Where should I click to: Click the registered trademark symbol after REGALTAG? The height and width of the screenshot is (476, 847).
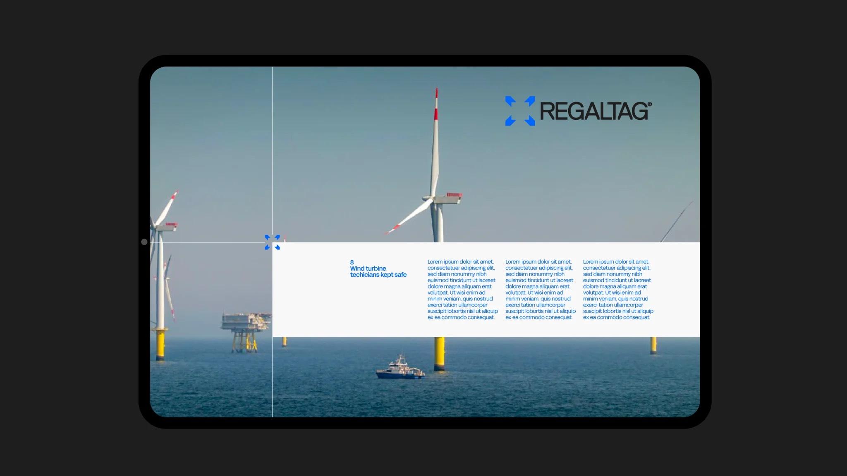pos(649,105)
